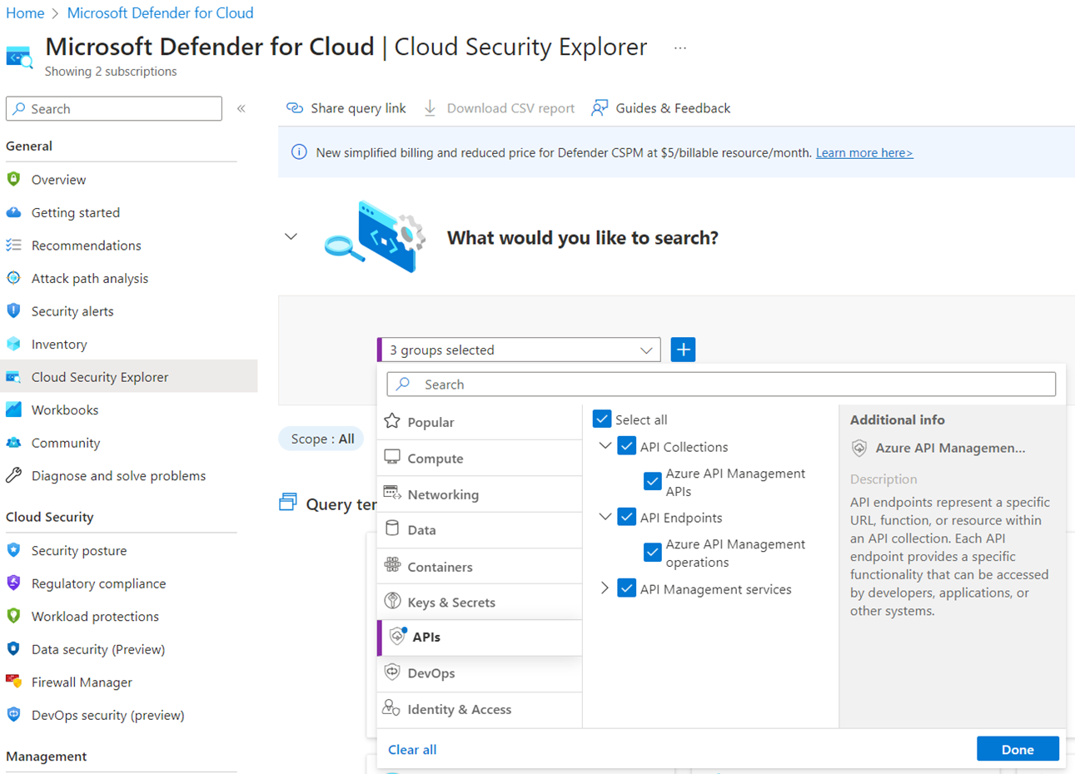
Task: Click the Attack path analysis icon
Action: [x=13, y=278]
